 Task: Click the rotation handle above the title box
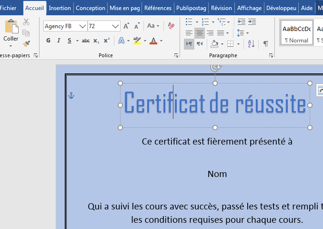coord(215,68)
